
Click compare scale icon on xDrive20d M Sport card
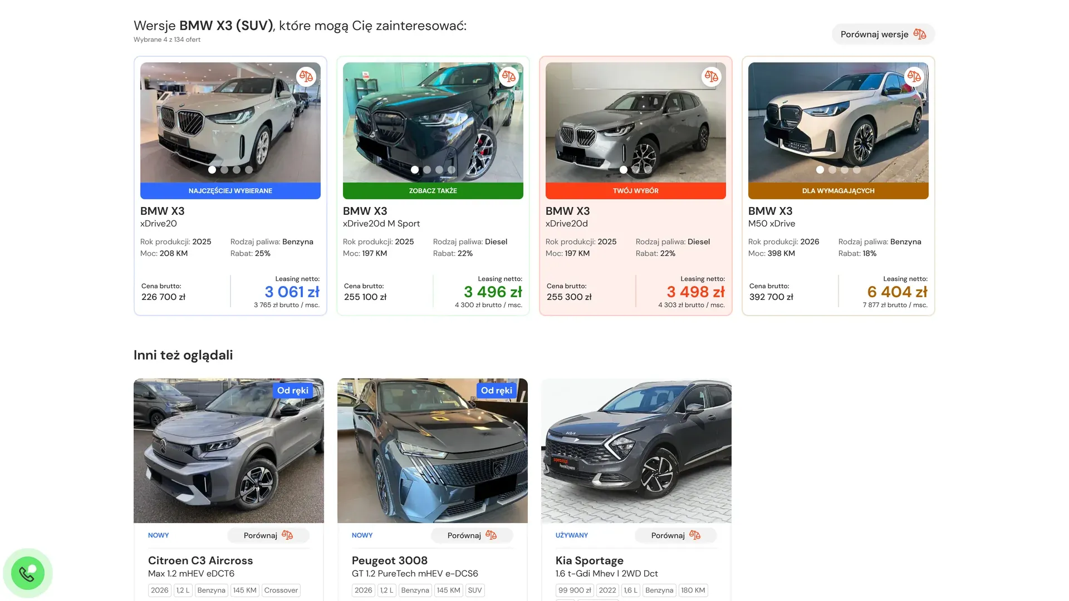pyautogui.click(x=508, y=77)
